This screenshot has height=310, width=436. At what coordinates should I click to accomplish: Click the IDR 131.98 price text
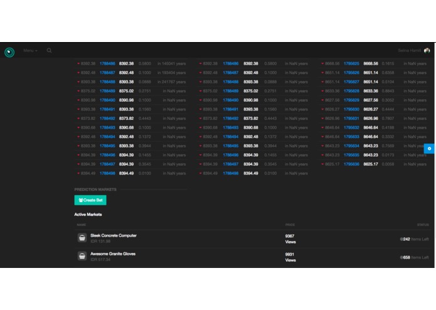[x=100, y=242]
